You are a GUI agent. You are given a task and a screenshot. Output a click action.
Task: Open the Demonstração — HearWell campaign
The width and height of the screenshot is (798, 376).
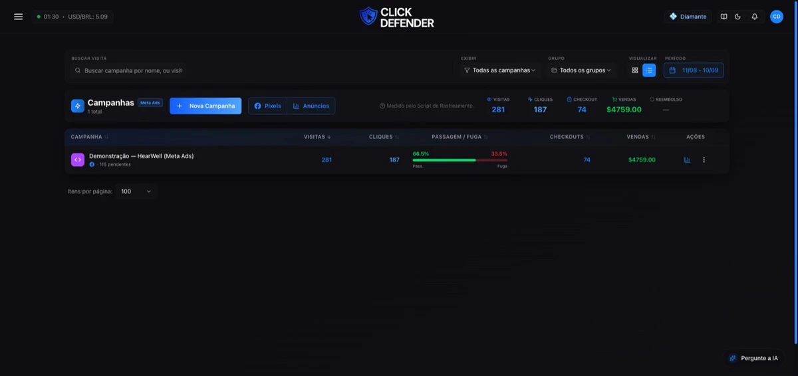[141, 156]
